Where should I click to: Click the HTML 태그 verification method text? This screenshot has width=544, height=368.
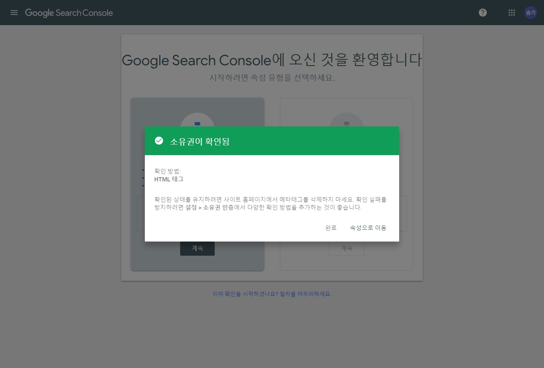[169, 179]
